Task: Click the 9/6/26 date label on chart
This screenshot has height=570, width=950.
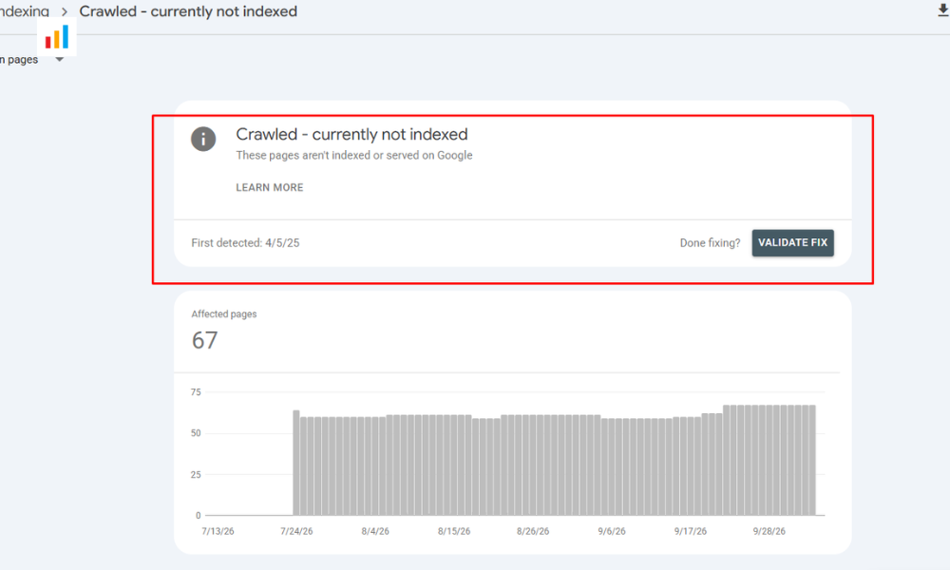Action: pos(611,531)
